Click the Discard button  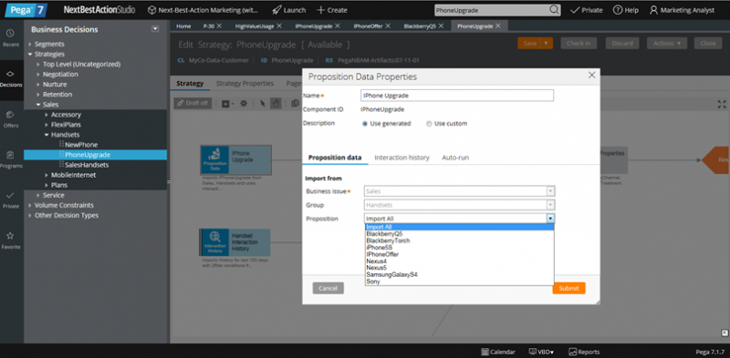point(622,43)
